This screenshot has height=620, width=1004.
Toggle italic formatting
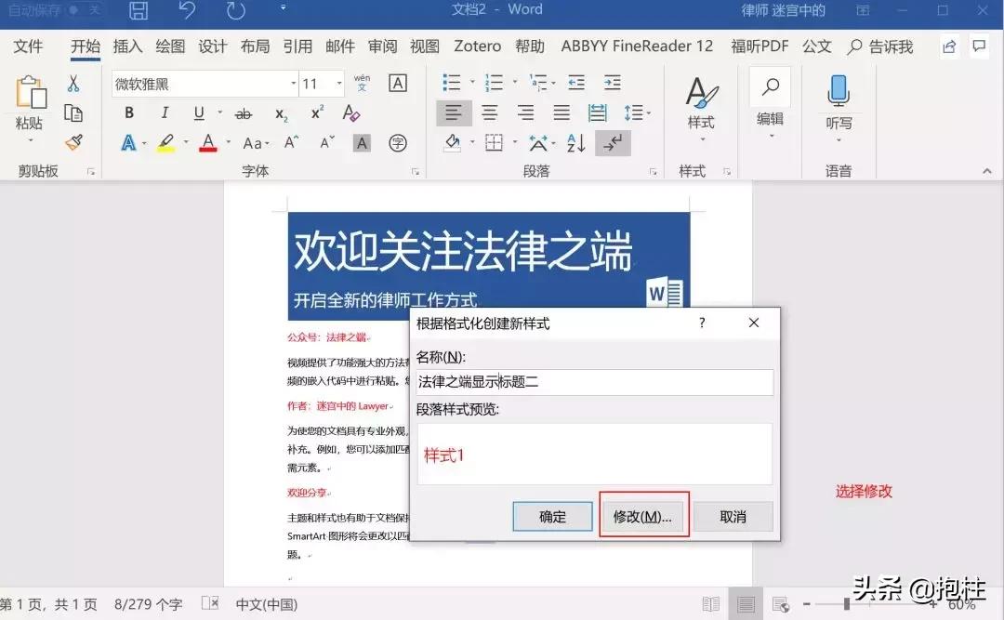[165, 112]
